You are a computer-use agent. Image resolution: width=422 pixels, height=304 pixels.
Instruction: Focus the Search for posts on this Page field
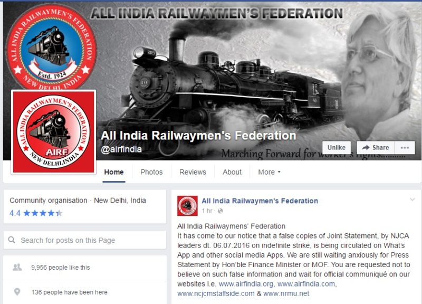[x=85, y=240]
